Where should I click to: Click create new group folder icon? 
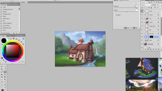click(153, 50)
